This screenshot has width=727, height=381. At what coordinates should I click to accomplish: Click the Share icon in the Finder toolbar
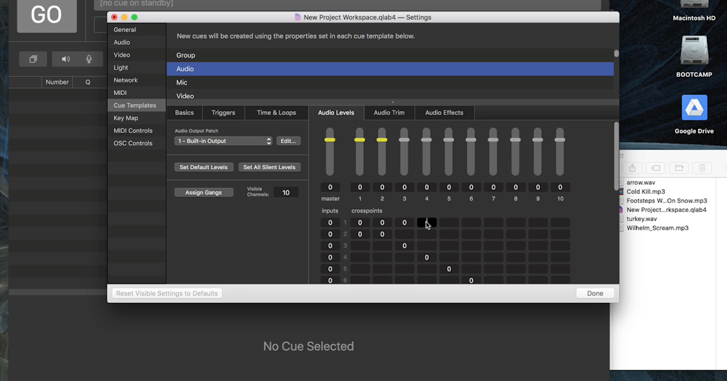pyautogui.click(x=632, y=168)
